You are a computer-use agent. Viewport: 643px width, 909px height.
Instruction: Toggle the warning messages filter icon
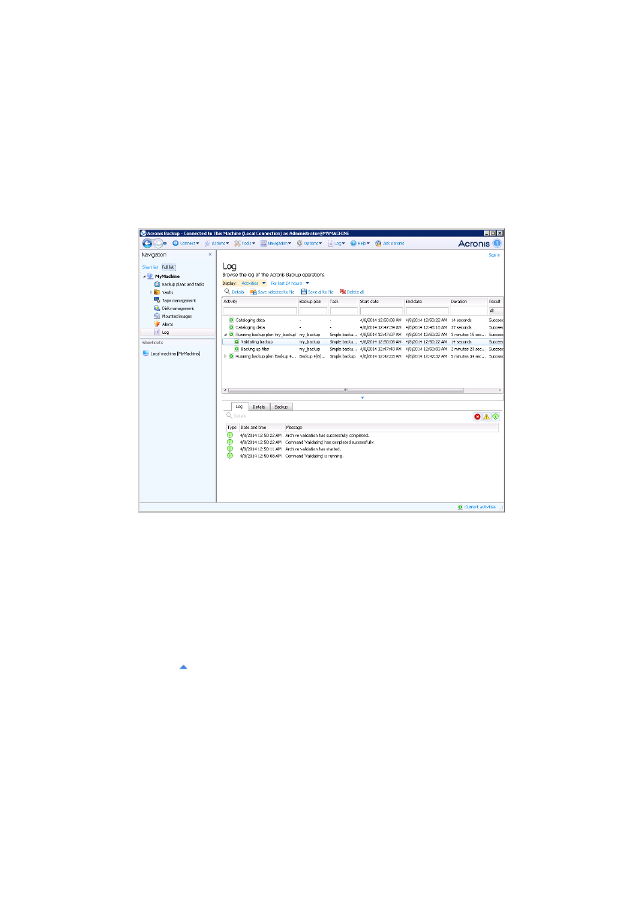click(486, 417)
